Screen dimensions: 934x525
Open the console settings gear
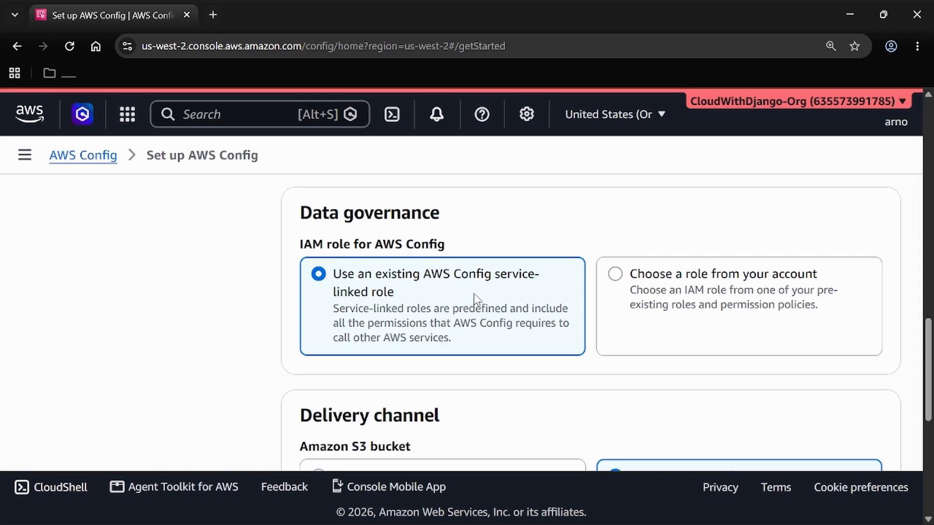pyautogui.click(x=527, y=114)
